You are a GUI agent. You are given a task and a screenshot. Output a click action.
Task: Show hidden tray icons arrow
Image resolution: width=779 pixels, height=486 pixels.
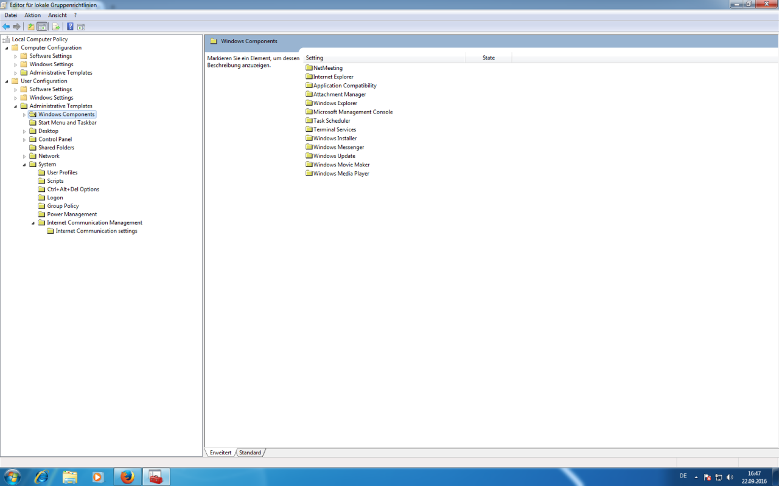pos(696,477)
